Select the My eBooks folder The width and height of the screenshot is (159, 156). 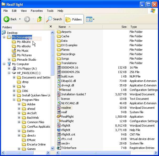pos(24,46)
